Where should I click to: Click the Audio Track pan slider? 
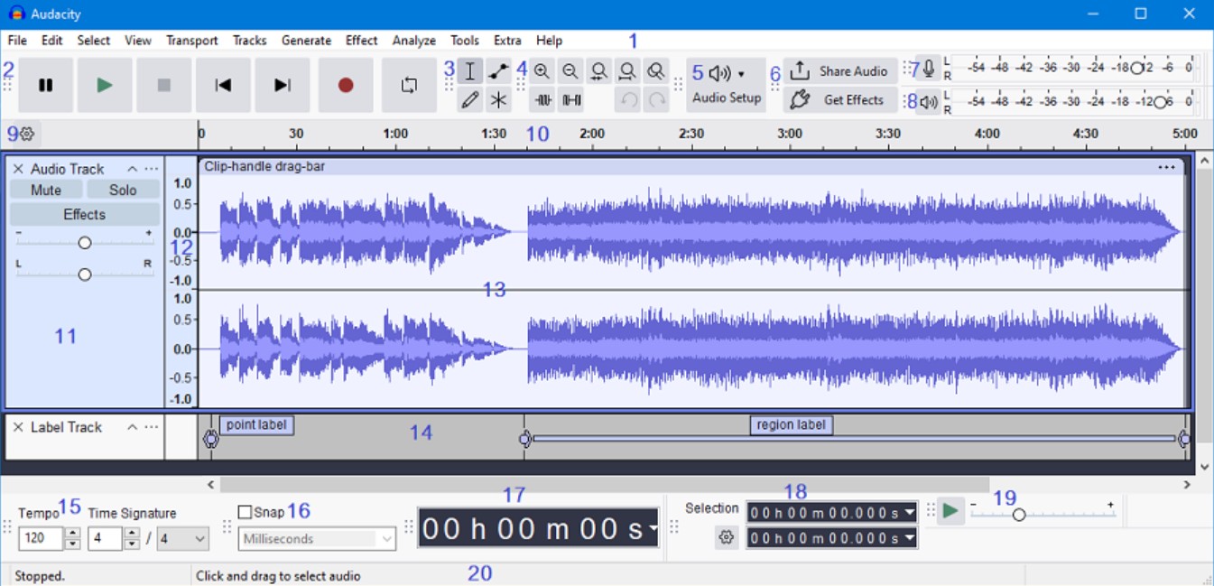click(x=85, y=274)
